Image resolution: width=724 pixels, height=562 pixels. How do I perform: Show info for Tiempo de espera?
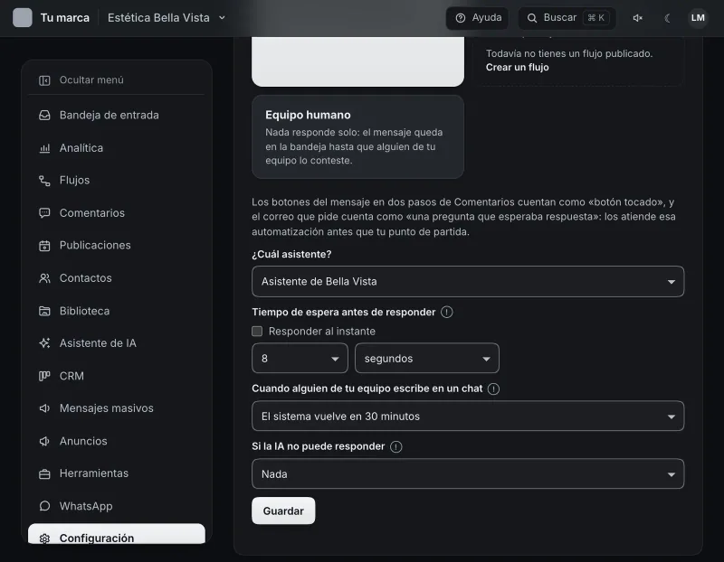tap(446, 312)
